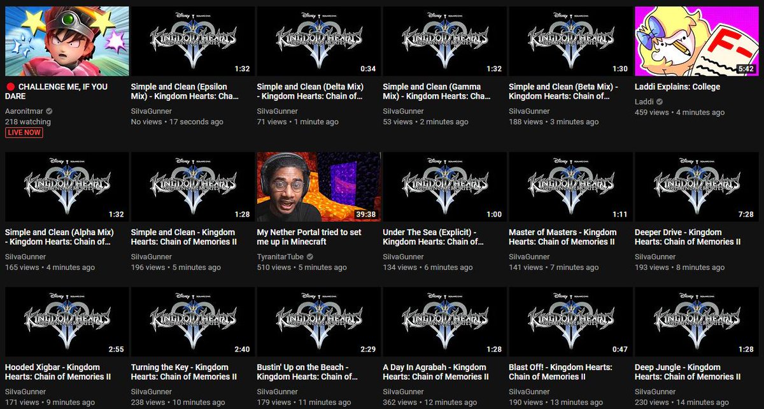Screen dimensions: 764x409
Task: Click the 7:28 duration badge on Deeper Drive
Action: tap(746, 214)
